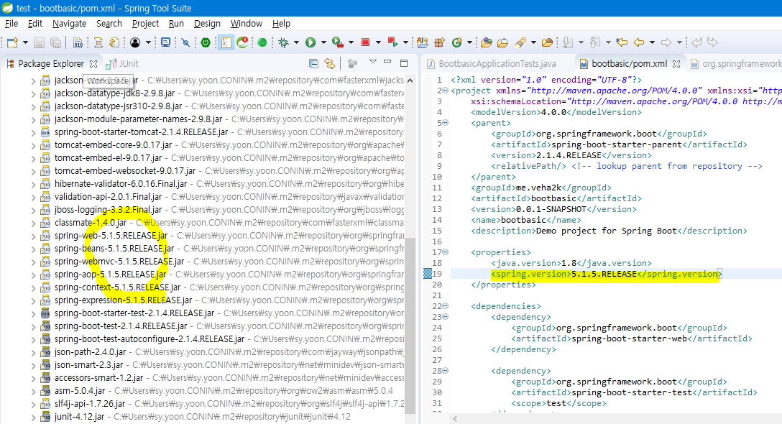Click the Debug bug icon
782x424 pixels.
click(x=284, y=42)
